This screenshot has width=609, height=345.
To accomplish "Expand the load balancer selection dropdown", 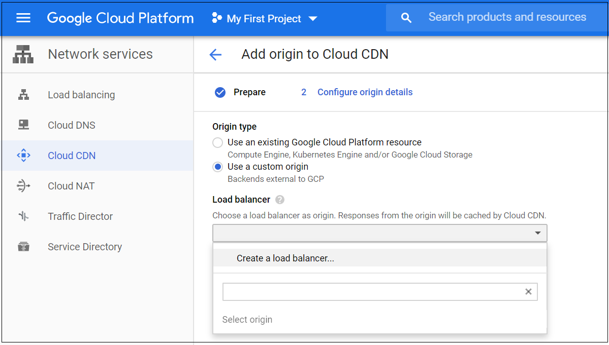I will (538, 233).
